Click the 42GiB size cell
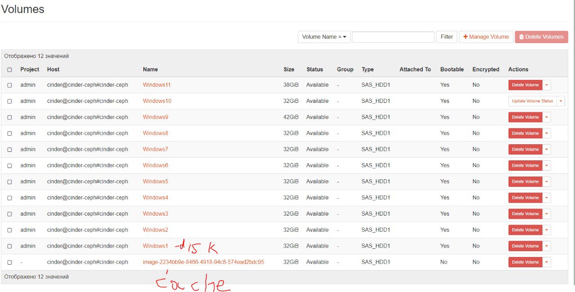The width and height of the screenshot is (575, 292). pyautogui.click(x=291, y=117)
